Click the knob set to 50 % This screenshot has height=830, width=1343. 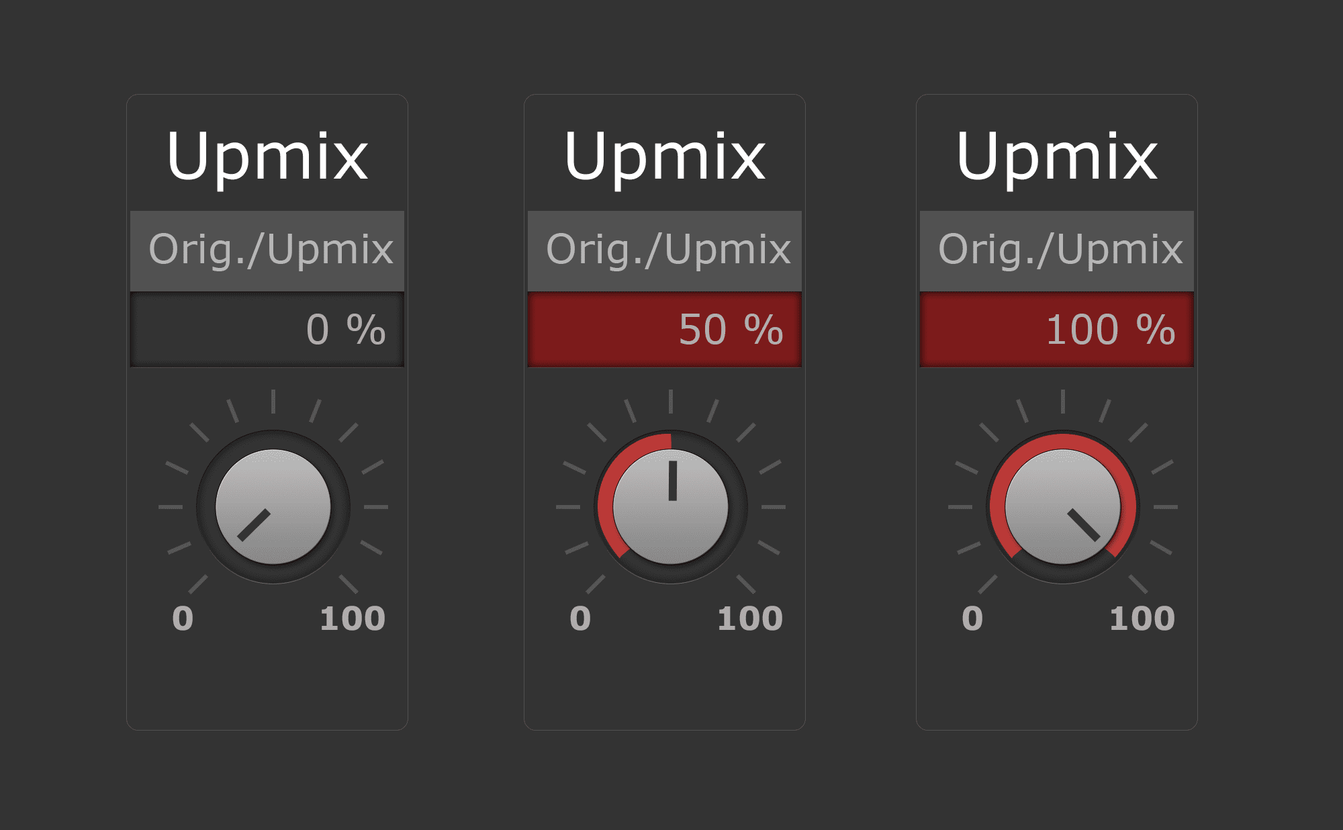[670, 507]
